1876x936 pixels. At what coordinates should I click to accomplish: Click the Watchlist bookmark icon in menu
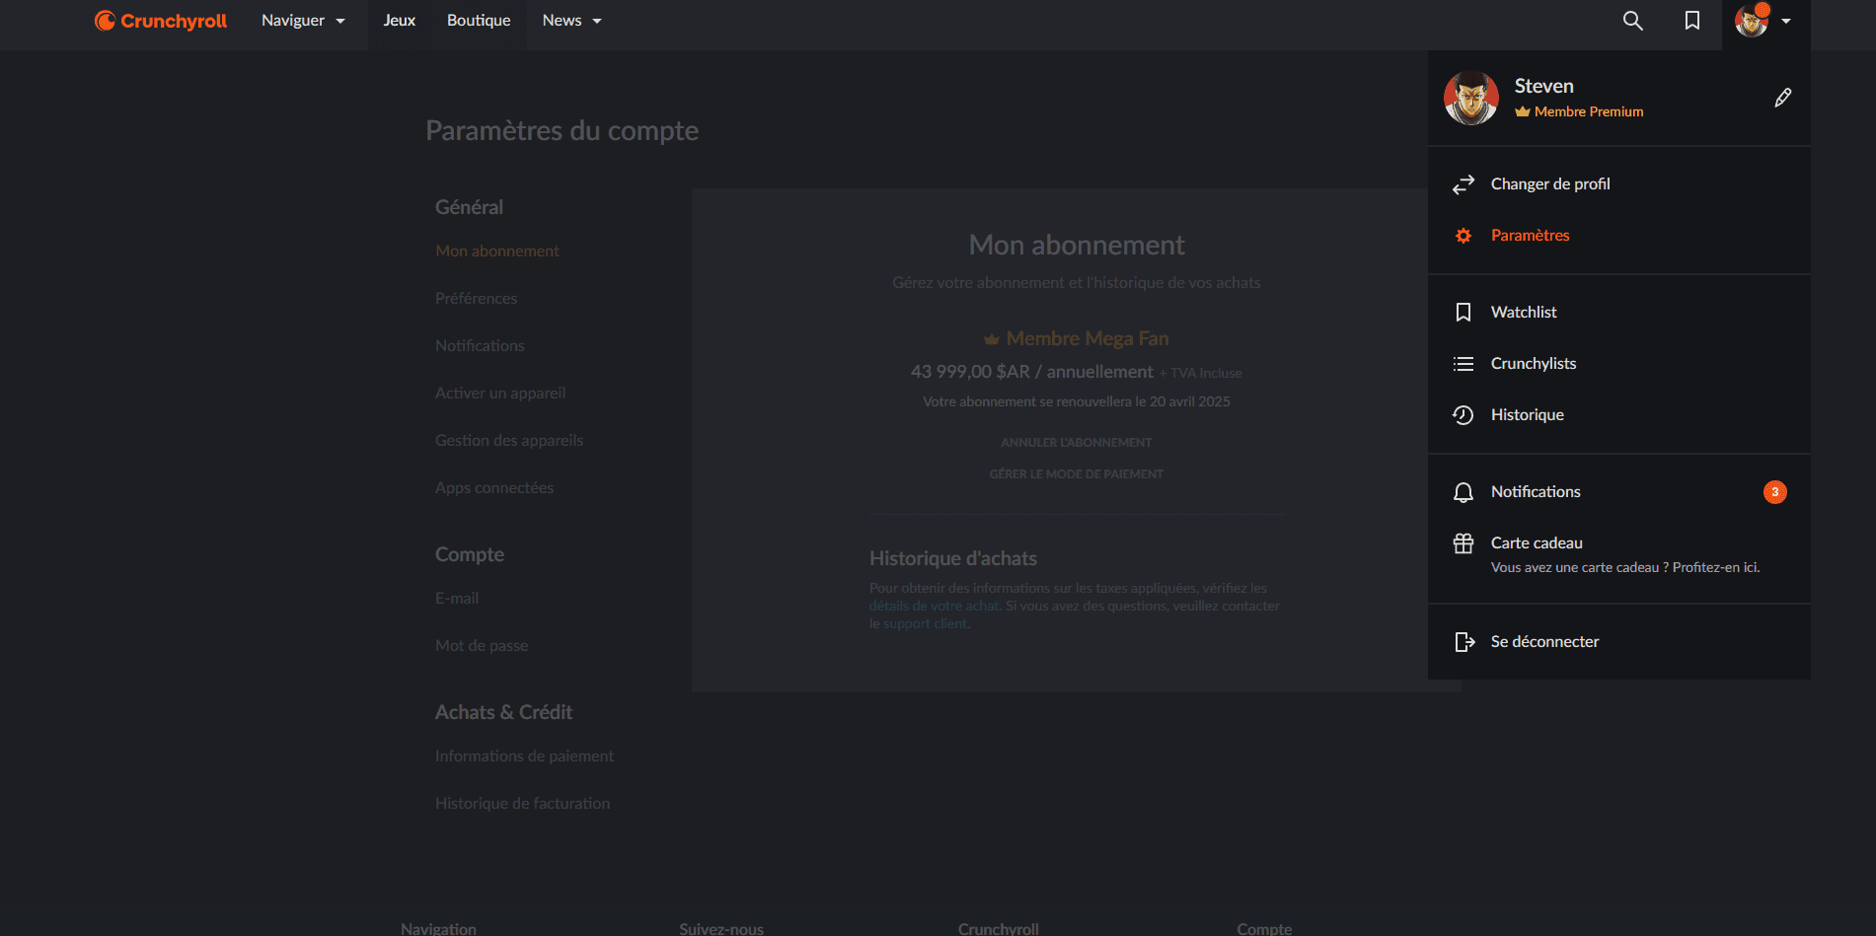pyautogui.click(x=1463, y=313)
